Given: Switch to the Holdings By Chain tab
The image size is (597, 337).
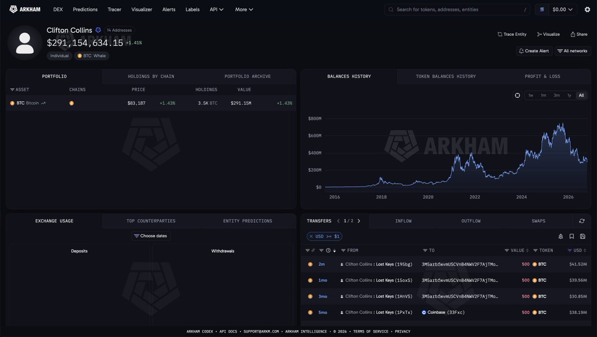Looking at the screenshot, I should [151, 77].
